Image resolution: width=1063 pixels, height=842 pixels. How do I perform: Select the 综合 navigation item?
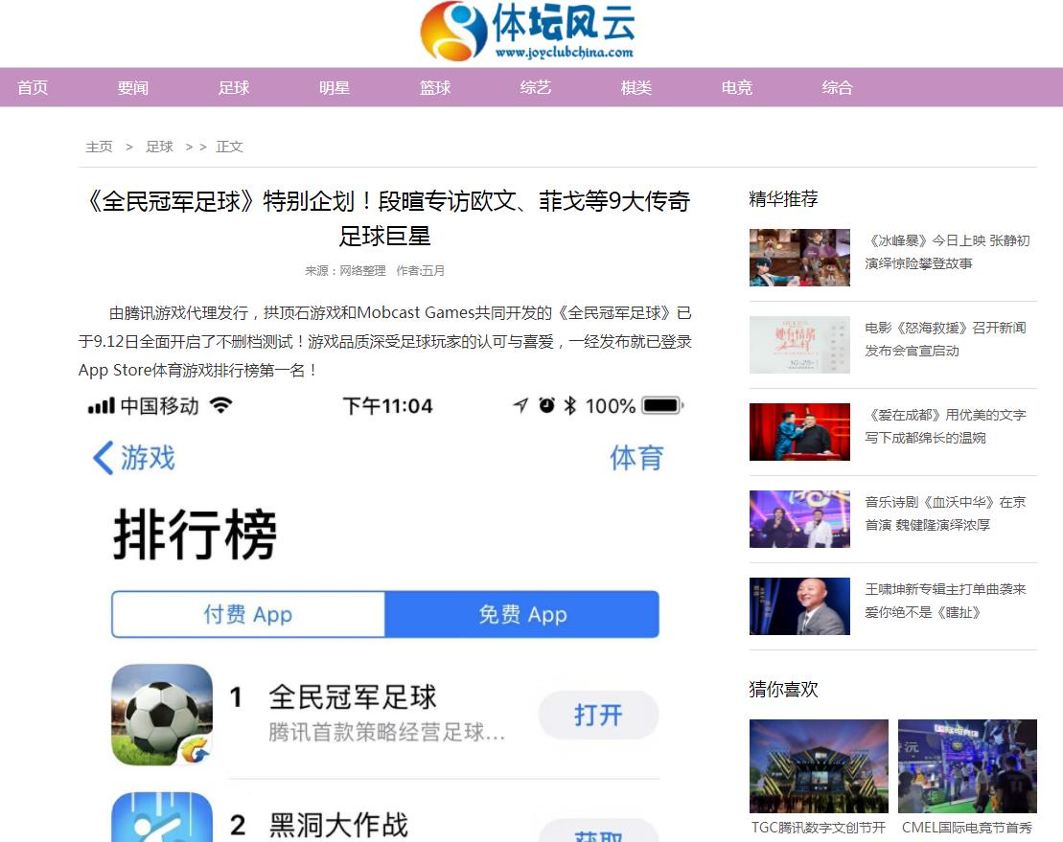pyautogui.click(x=837, y=87)
